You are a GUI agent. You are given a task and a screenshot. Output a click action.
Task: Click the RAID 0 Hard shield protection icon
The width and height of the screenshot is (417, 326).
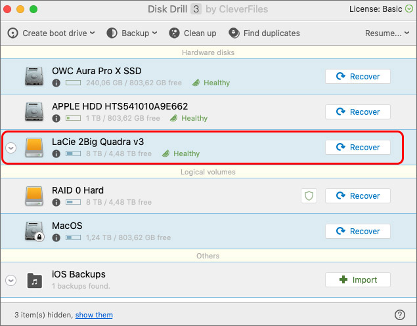[x=309, y=196]
